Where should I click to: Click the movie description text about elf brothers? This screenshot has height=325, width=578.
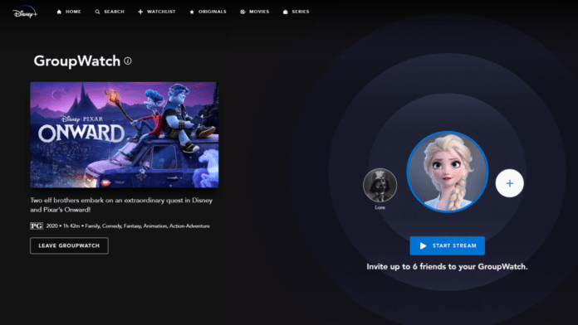coord(121,205)
